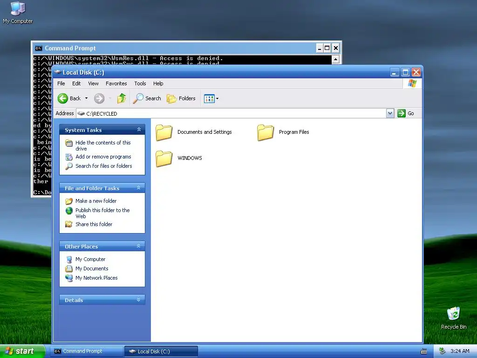The height and width of the screenshot is (358, 477).
Task: Collapse the Other Places panel
Action: tap(139, 246)
